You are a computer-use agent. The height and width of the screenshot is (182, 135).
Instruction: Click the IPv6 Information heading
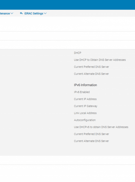[x=85, y=85]
